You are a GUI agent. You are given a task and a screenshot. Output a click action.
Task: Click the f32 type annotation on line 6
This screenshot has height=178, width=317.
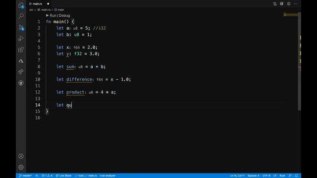coord(78,54)
